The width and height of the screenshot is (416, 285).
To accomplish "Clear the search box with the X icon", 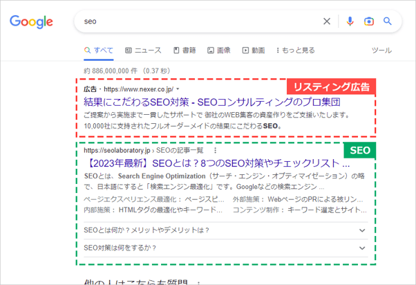I will 327,21.
